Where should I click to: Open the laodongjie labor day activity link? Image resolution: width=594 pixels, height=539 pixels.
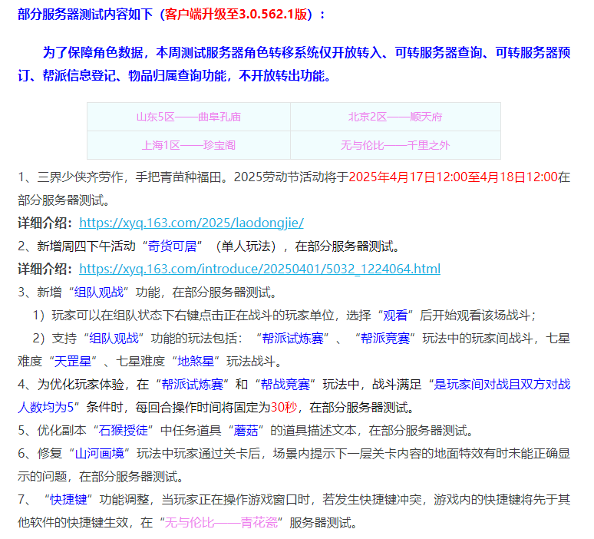click(191, 223)
